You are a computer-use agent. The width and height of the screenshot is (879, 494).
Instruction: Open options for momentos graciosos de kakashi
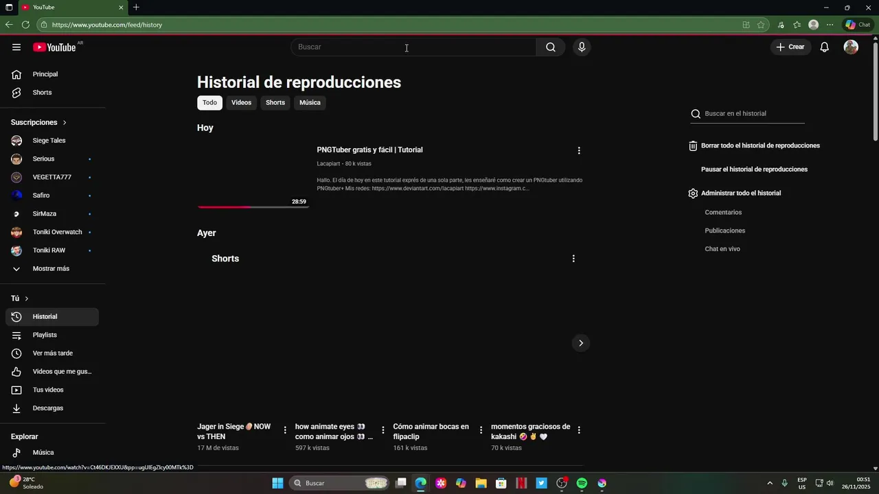pyautogui.click(x=579, y=430)
